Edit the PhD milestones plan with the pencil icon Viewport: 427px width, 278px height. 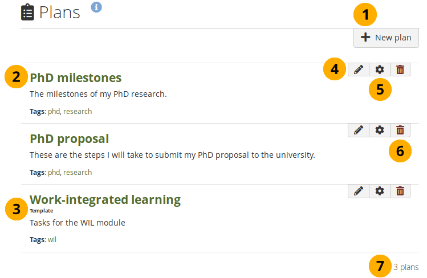click(x=359, y=69)
